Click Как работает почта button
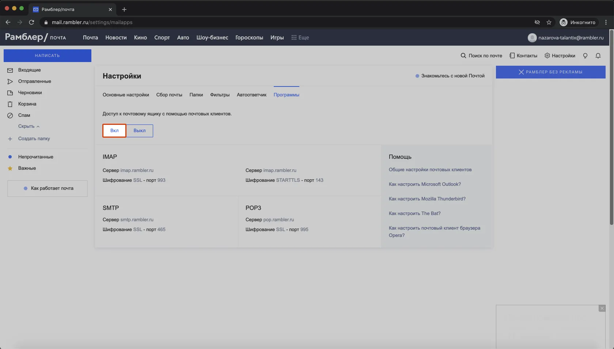This screenshot has width=614, height=349. coord(48,188)
